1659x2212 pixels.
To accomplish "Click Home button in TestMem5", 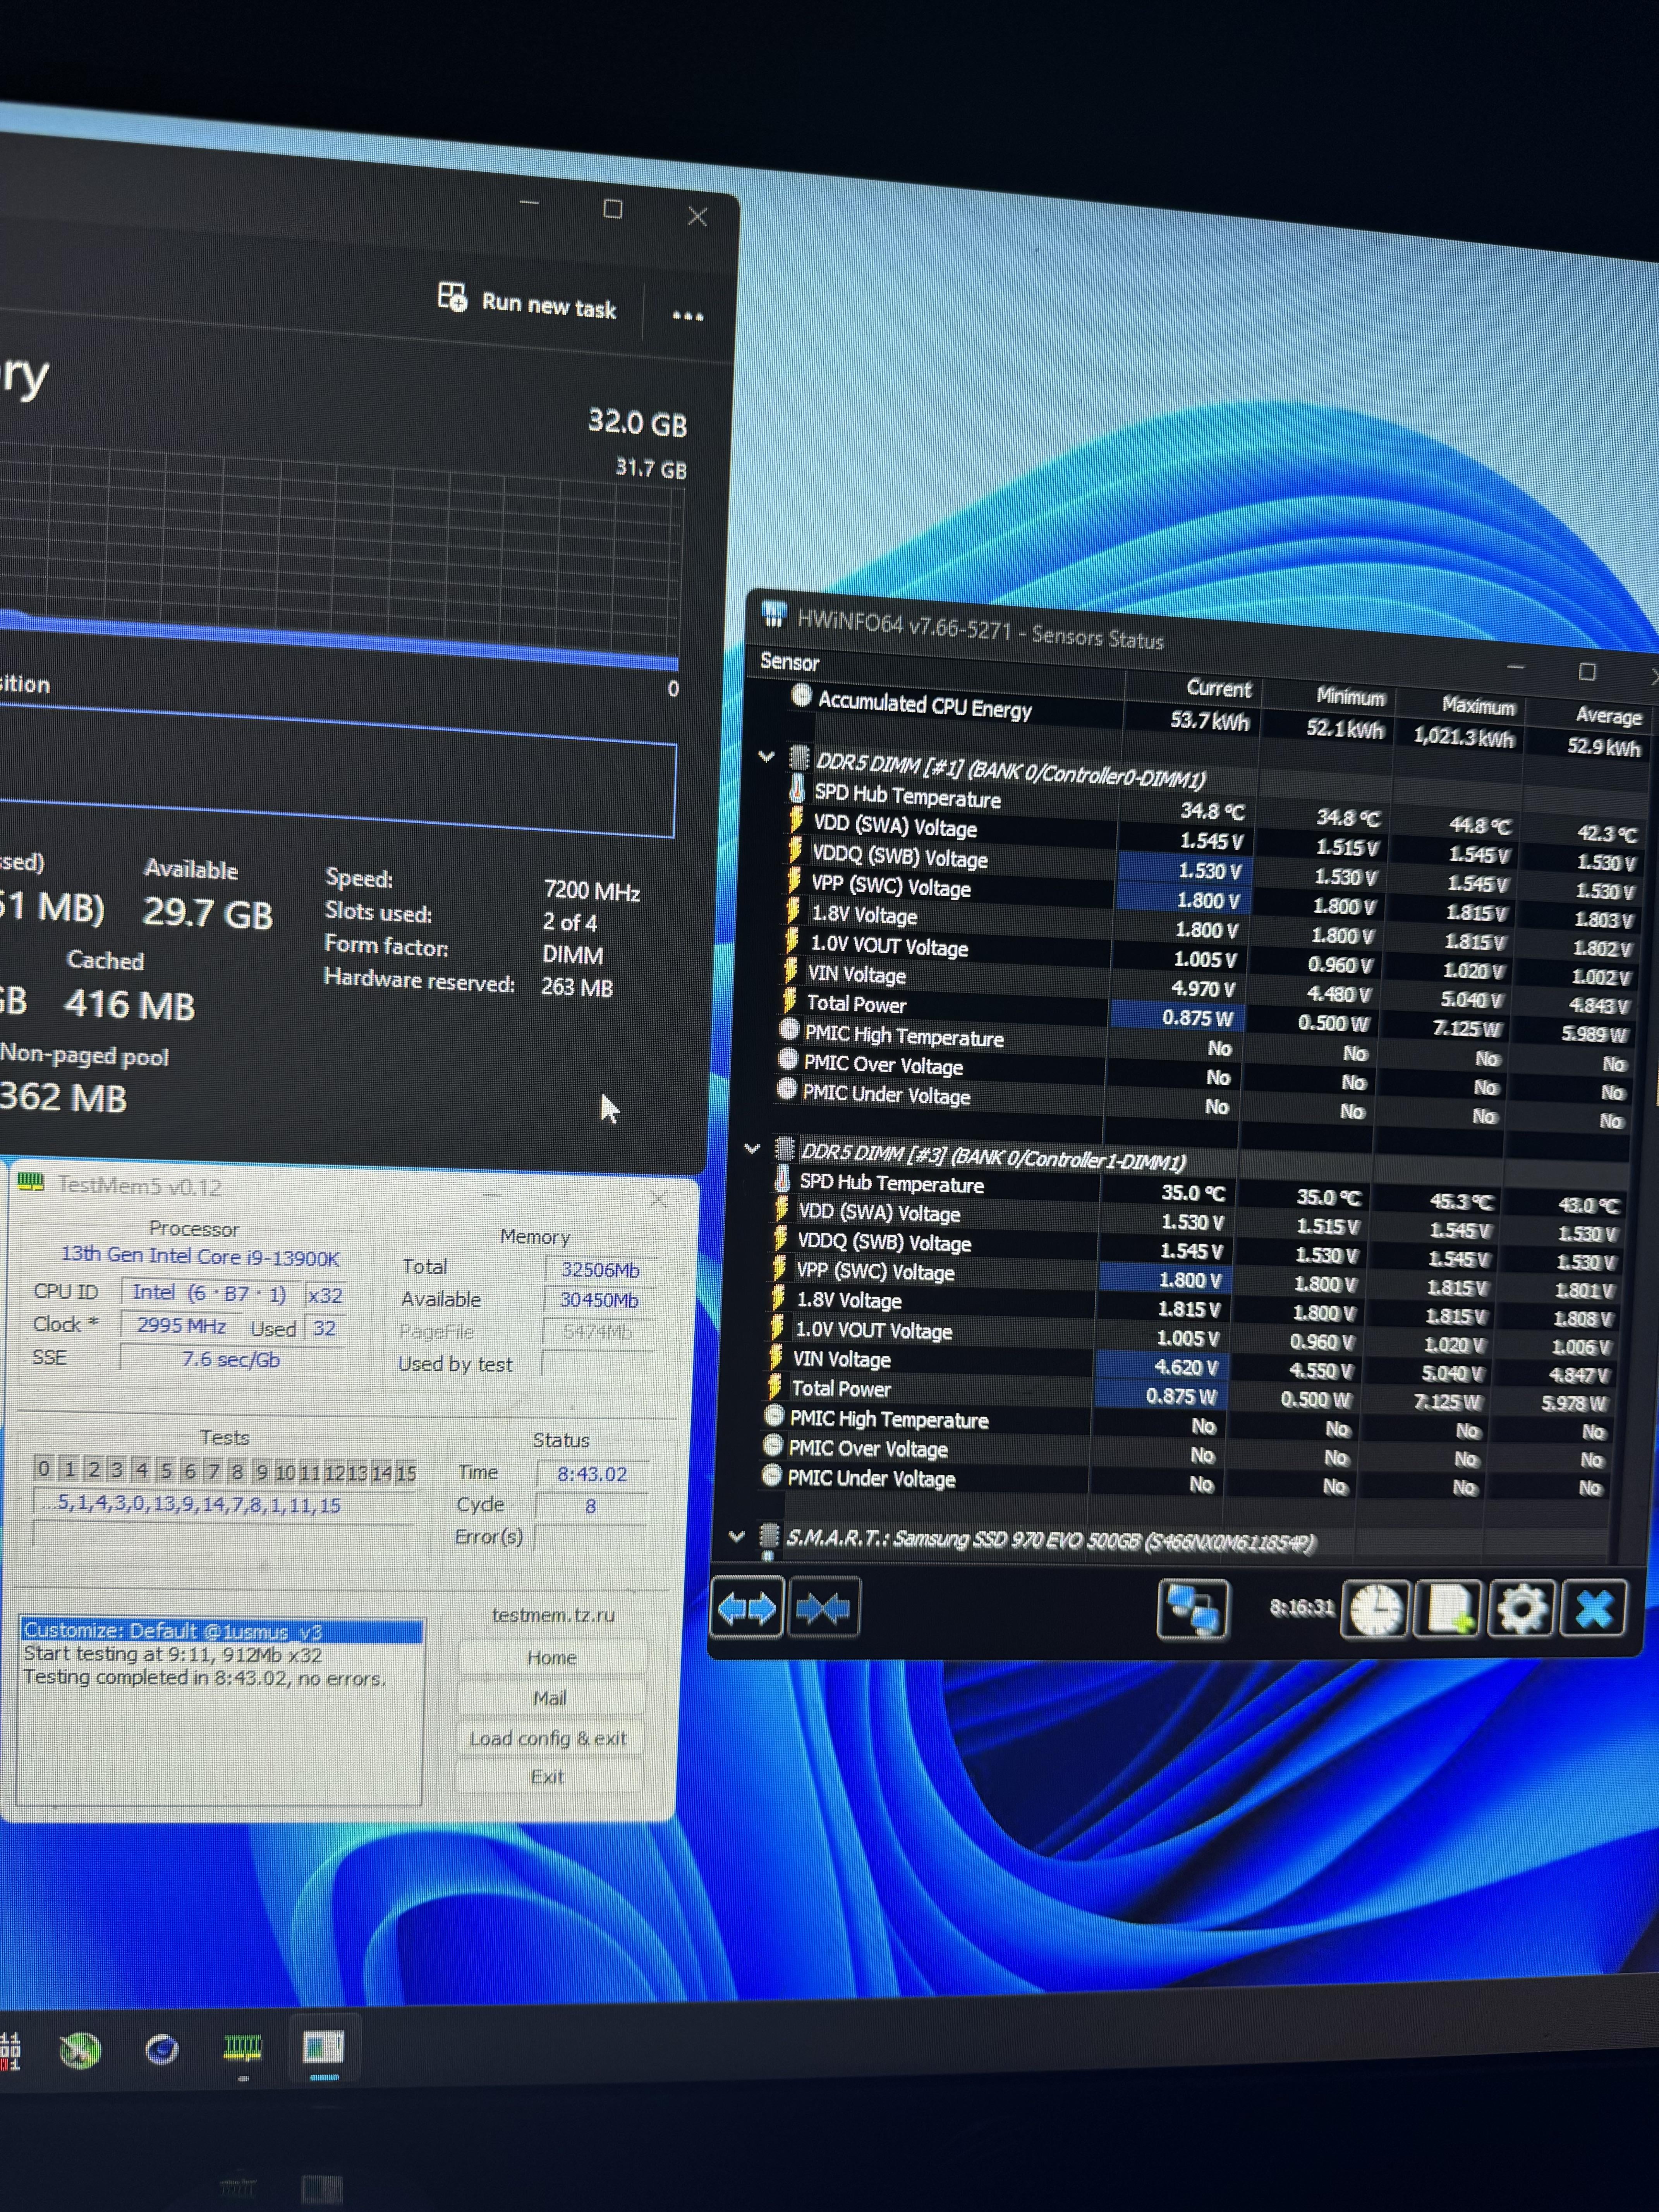I will pyautogui.click(x=551, y=1657).
